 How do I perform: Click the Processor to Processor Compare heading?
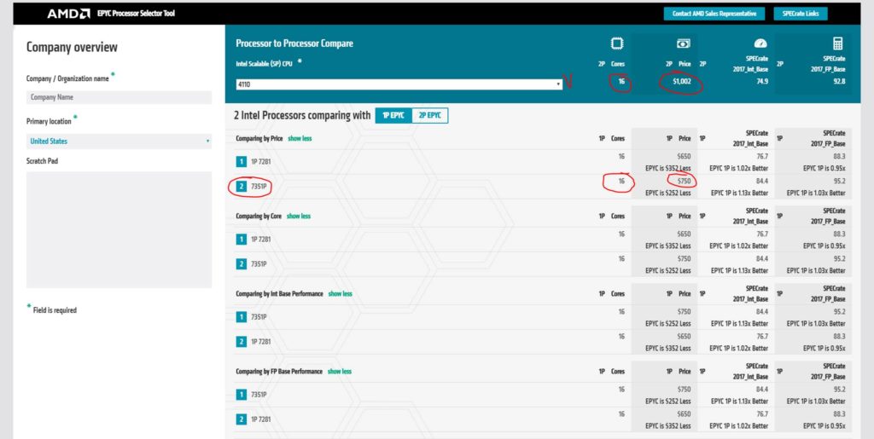tap(294, 43)
